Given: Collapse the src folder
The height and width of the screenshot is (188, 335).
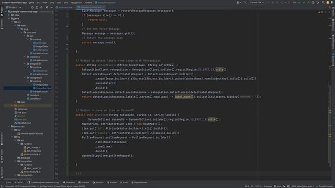Looking at the screenshot, I should point(12,22).
